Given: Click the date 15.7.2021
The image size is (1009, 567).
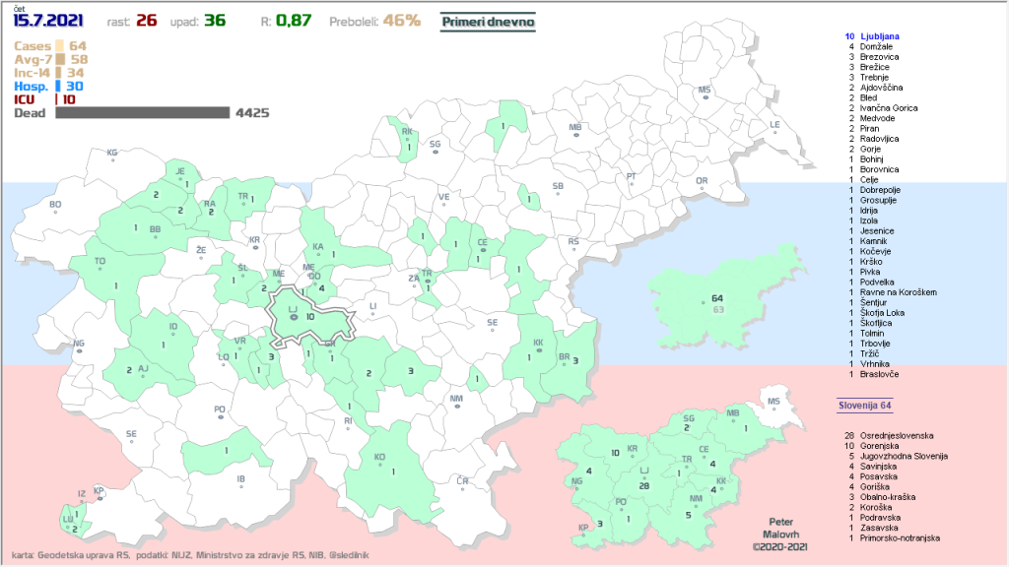Looking at the screenshot, I should point(49,20).
